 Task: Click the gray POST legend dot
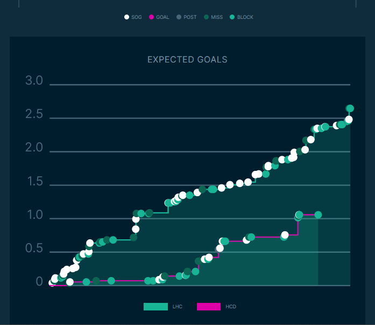[x=179, y=17]
